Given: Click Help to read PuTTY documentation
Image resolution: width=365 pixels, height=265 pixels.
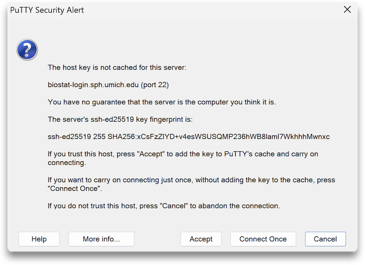Looking at the screenshot, I should (39, 239).
